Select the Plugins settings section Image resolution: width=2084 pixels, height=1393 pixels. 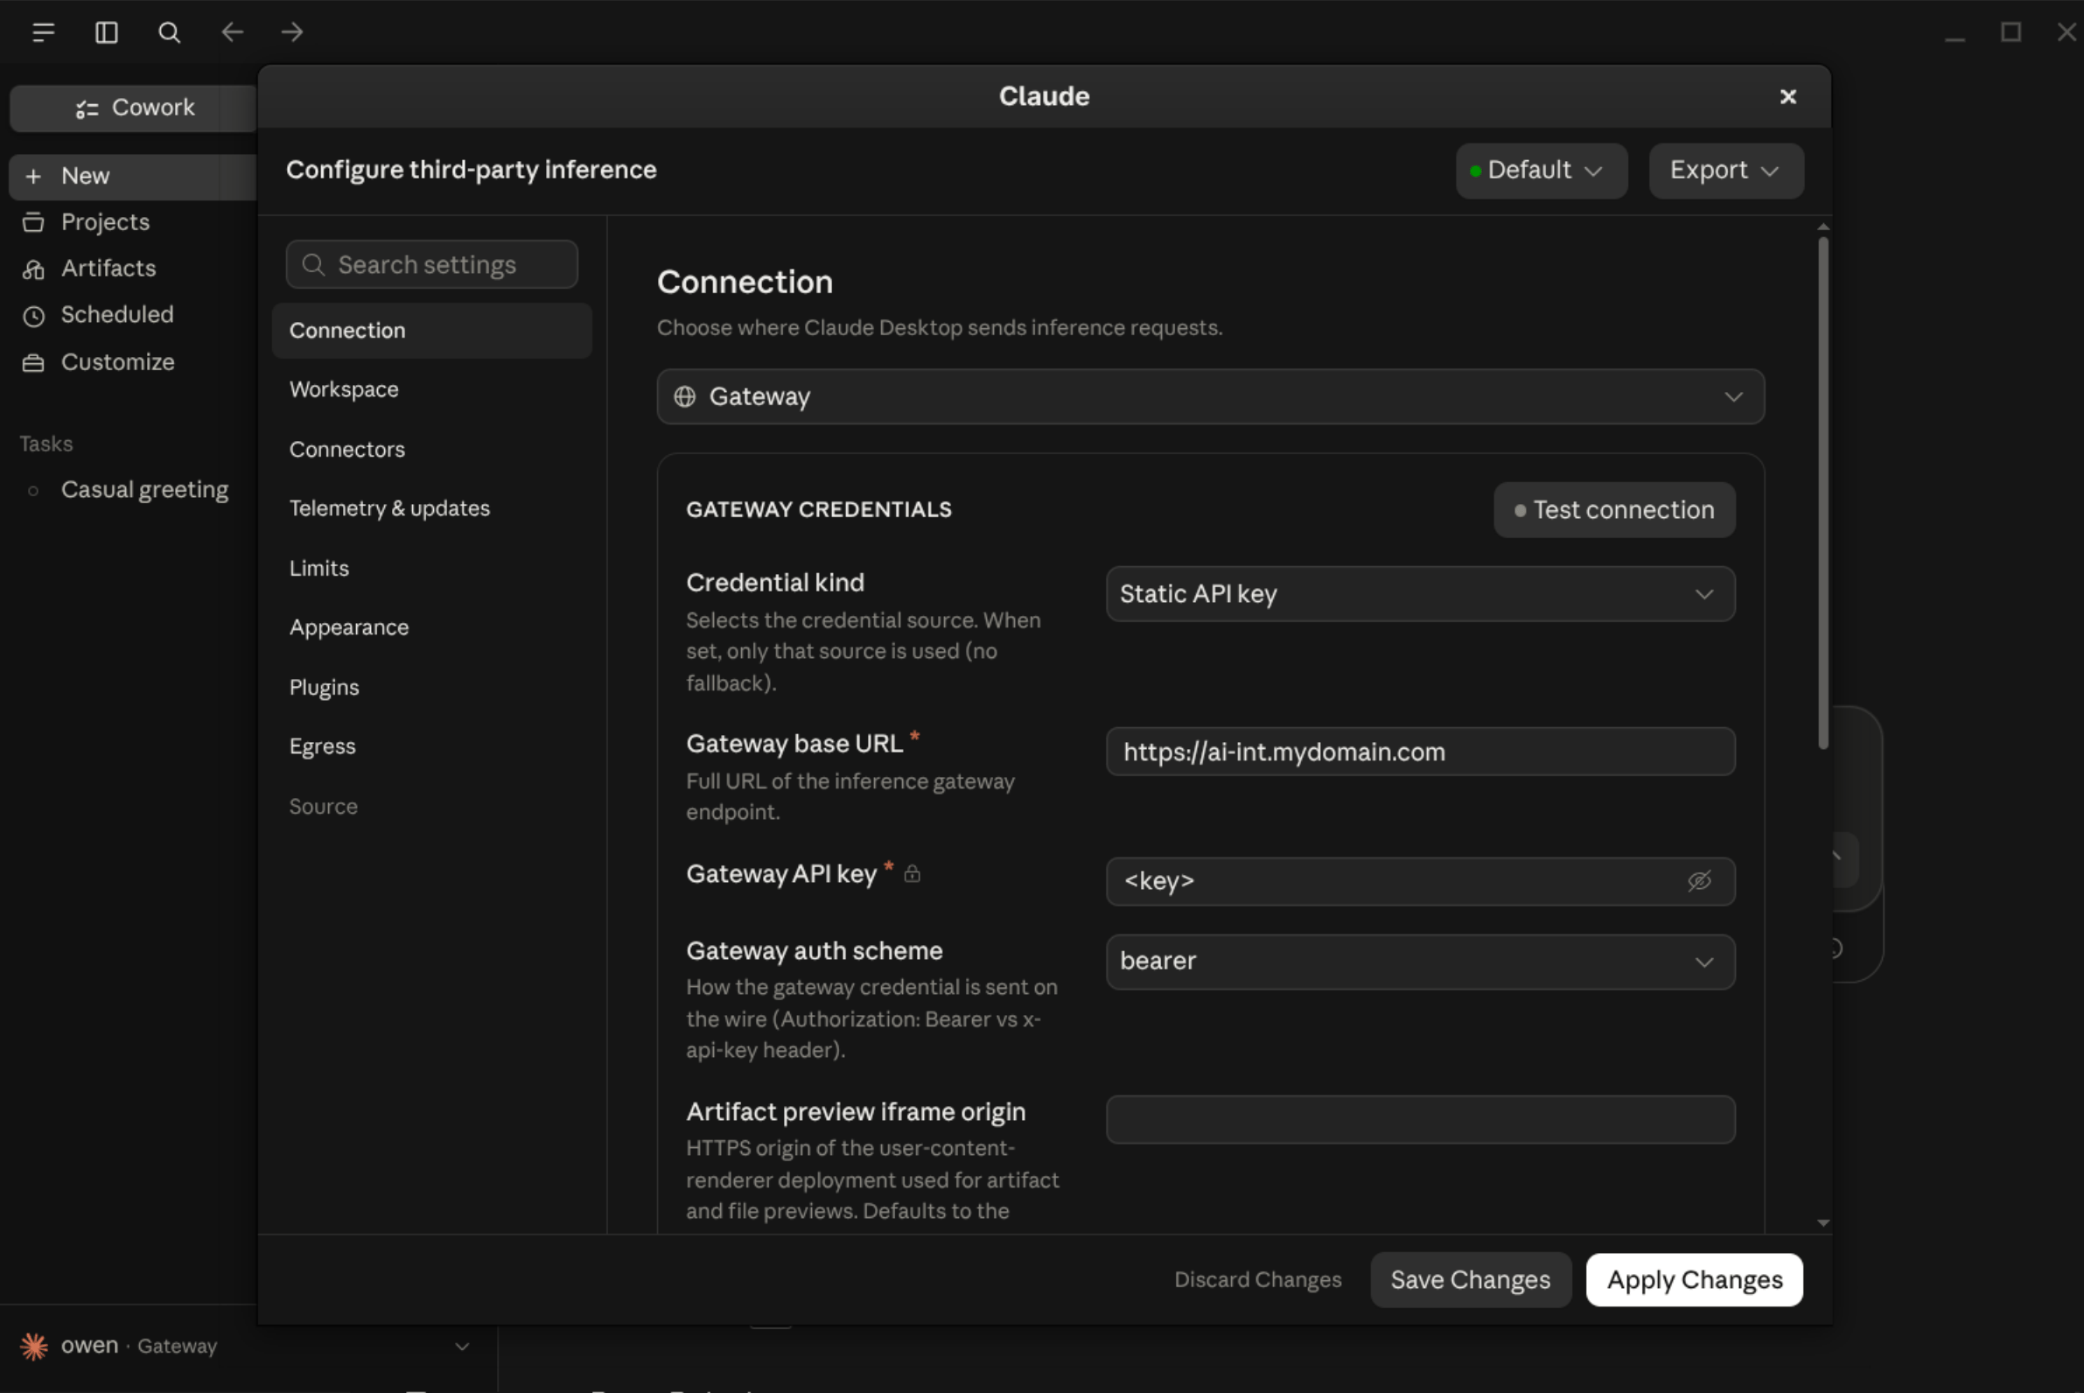[431, 687]
